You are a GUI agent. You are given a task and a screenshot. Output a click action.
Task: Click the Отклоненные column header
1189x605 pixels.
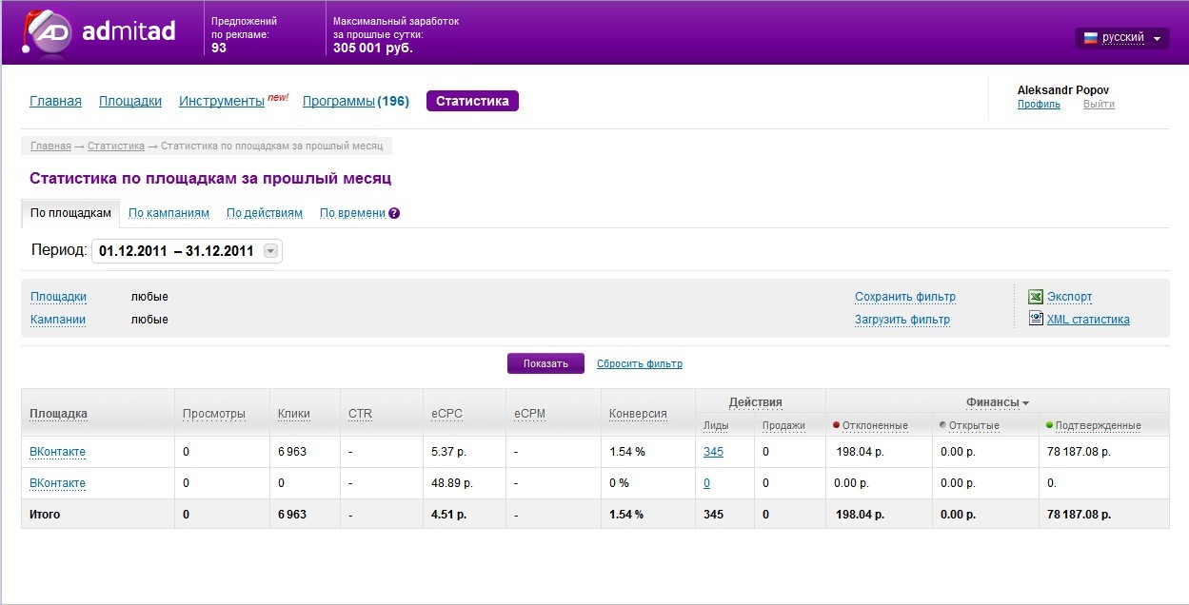(x=875, y=425)
